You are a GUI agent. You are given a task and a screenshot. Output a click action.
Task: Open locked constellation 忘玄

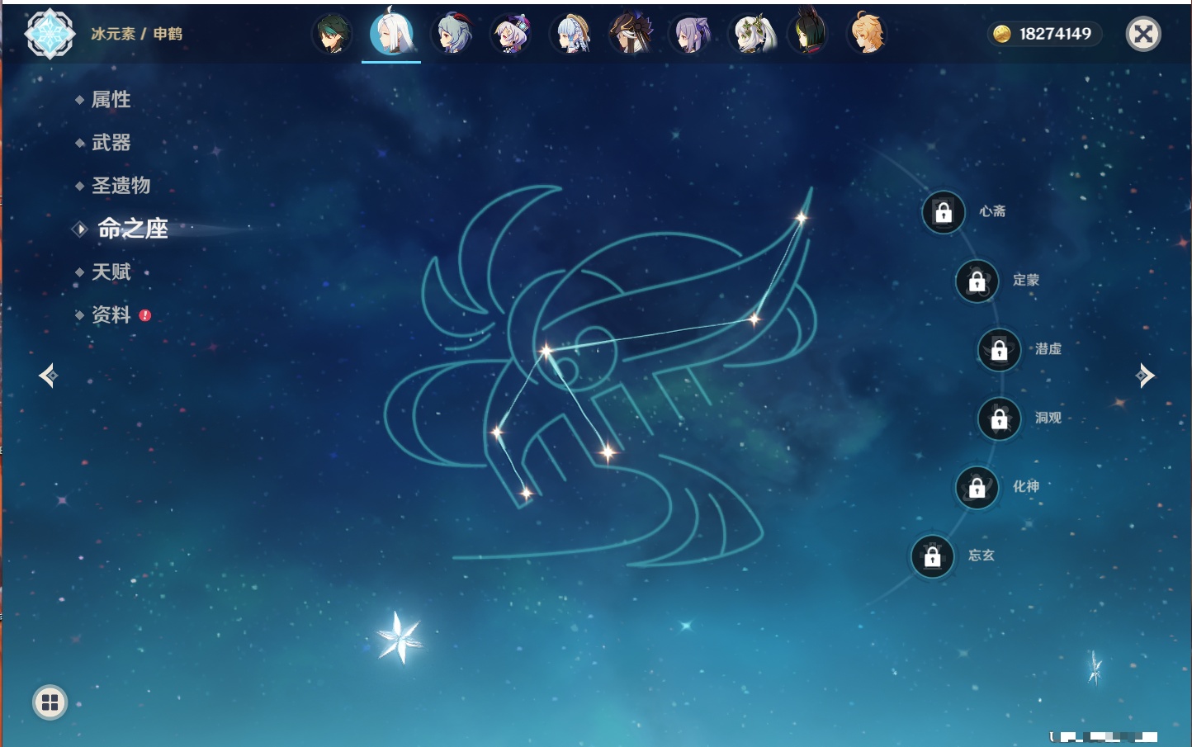(x=933, y=556)
